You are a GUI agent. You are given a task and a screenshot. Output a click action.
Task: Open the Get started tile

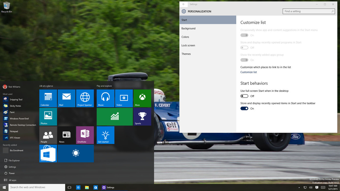pyautogui.click(x=105, y=135)
